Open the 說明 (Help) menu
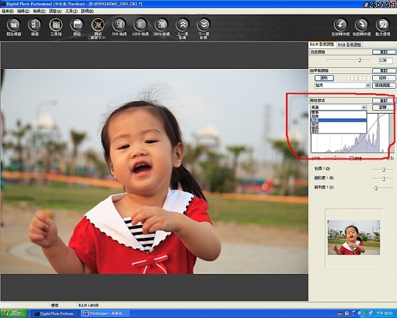 point(87,11)
